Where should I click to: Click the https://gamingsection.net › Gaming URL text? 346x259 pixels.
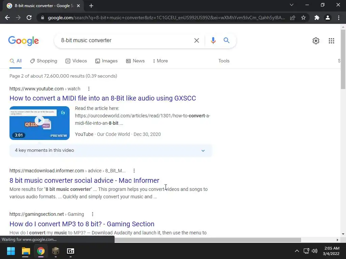47,214
